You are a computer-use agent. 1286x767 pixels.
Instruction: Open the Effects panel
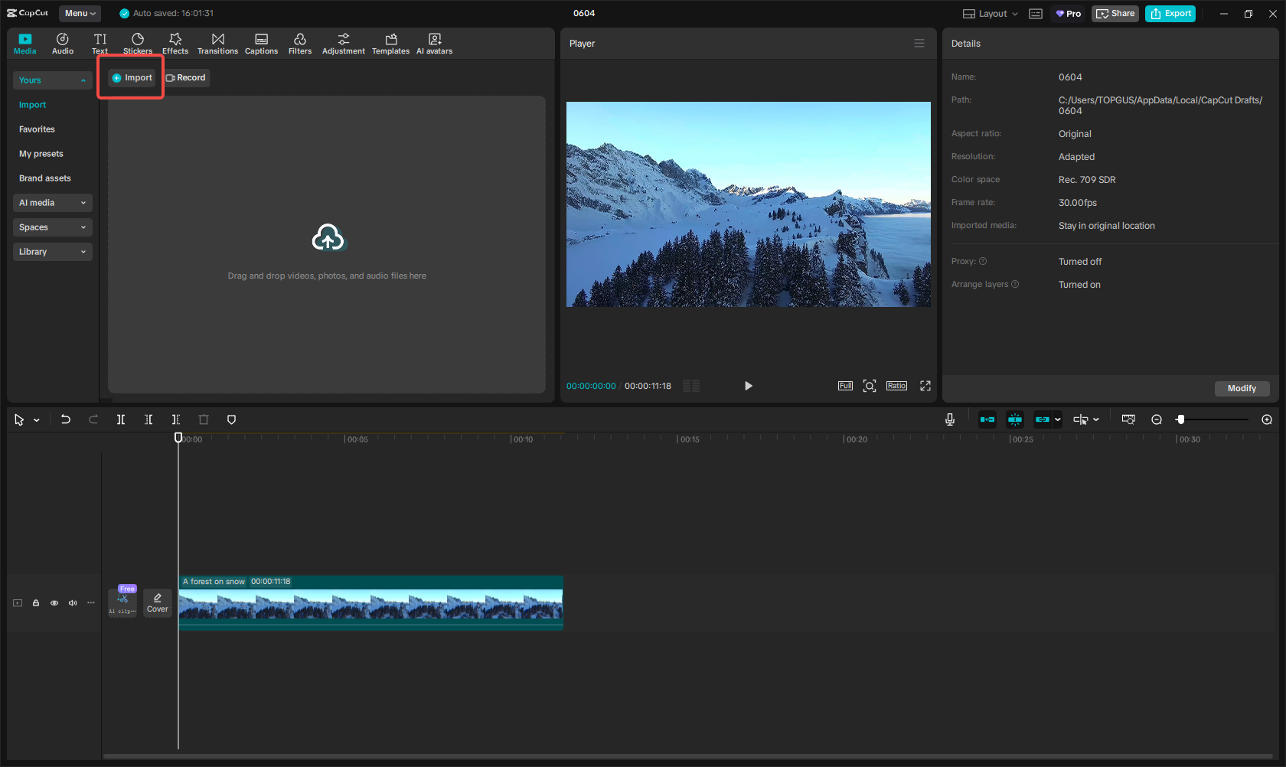tap(175, 43)
